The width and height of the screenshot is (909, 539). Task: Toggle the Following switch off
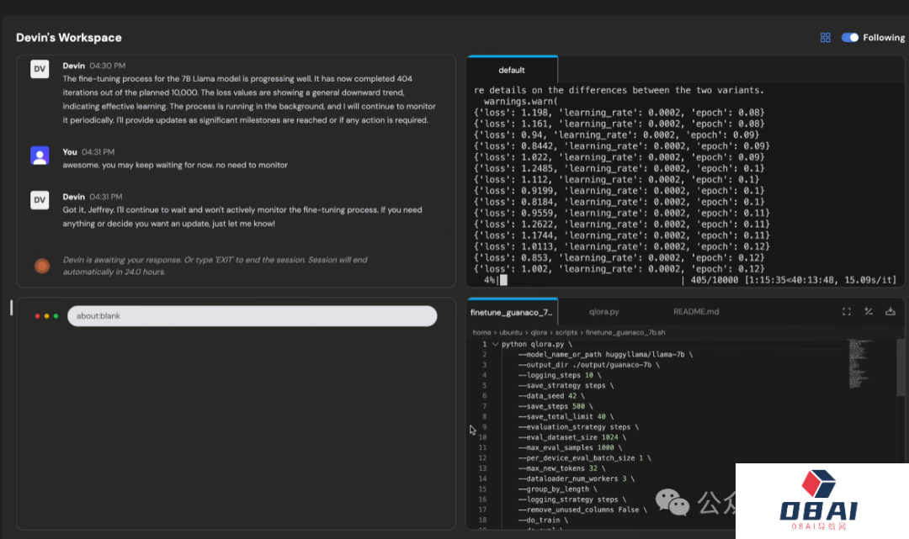tap(850, 38)
